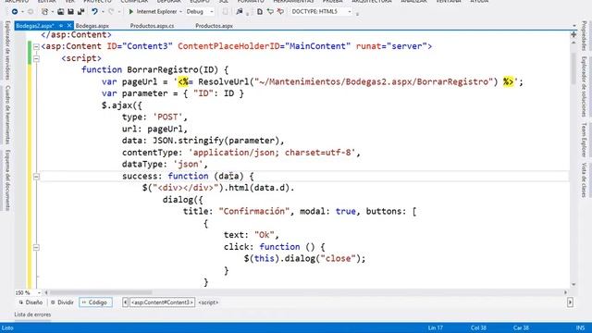Click the Redo arrow icon
Screen dimensions: 592x333
[x=111, y=12]
